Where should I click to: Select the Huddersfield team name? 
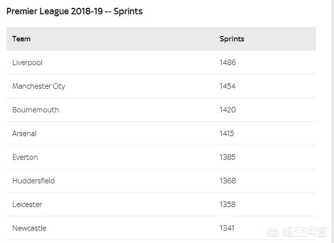point(33,181)
